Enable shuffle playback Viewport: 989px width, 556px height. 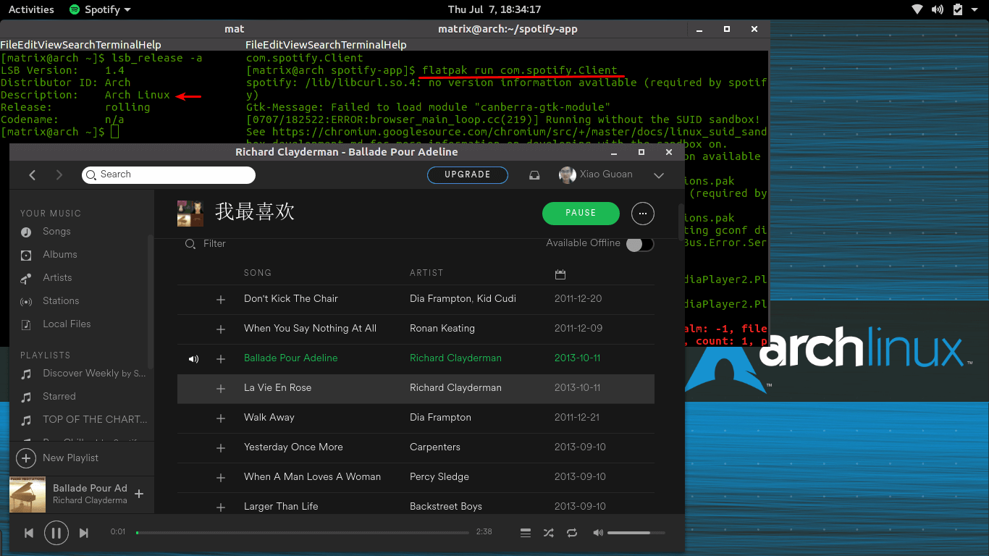(548, 532)
